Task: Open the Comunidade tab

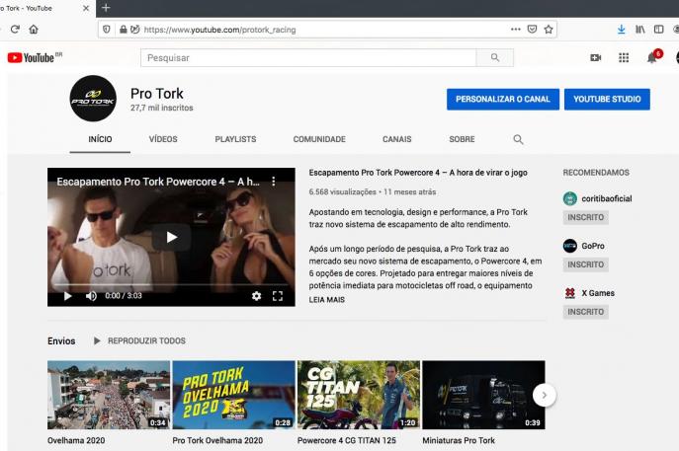Action: (x=319, y=139)
